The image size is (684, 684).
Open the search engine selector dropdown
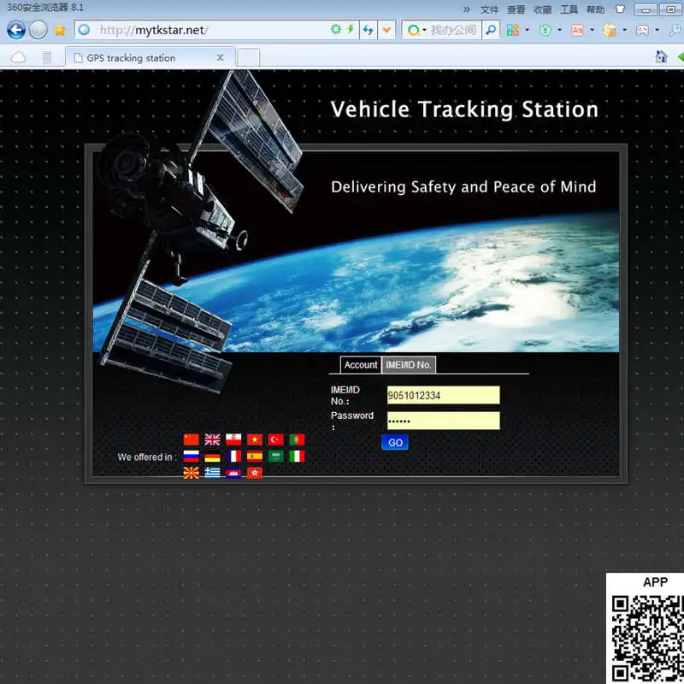416,30
